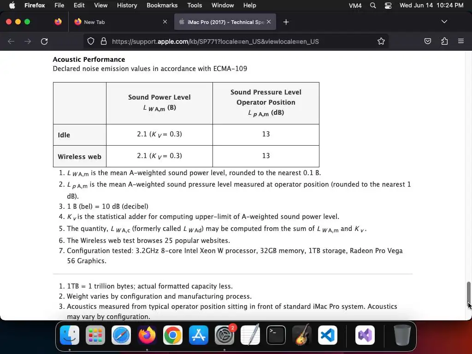Click the Firefox icon in the Dock

click(x=147, y=335)
